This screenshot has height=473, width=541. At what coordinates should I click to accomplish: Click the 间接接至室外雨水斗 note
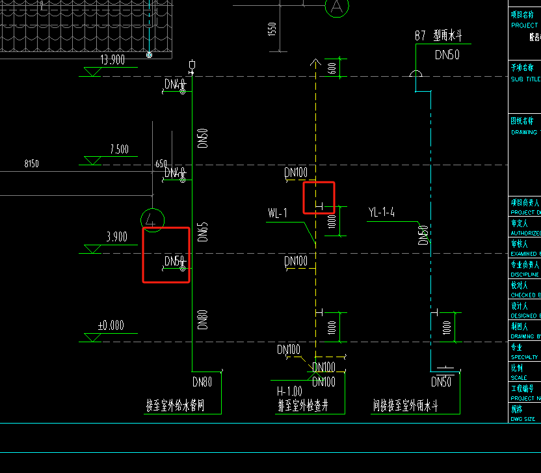(405, 405)
